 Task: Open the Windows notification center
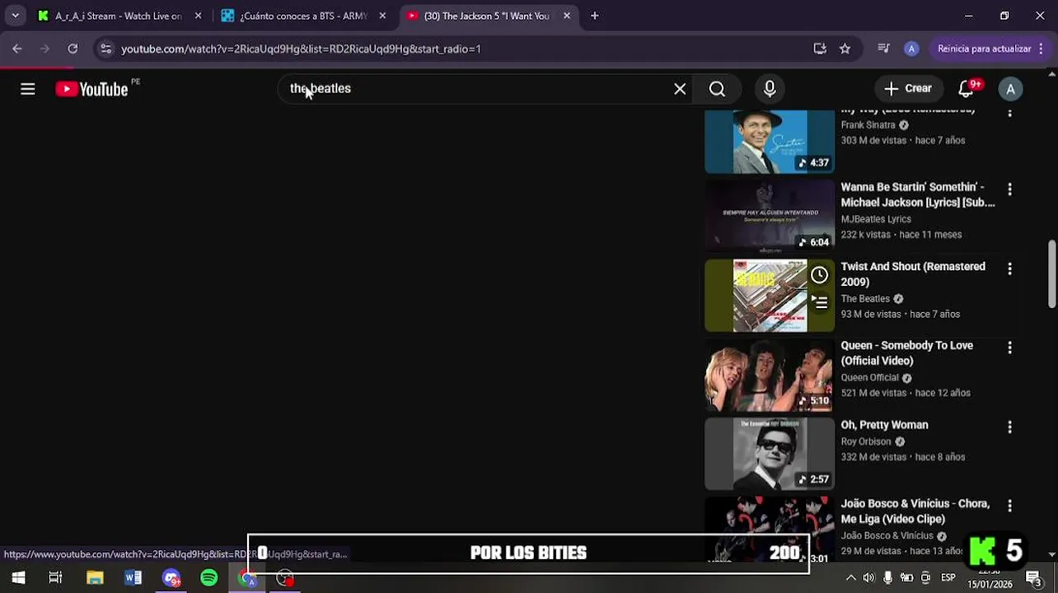pyautogui.click(x=1033, y=578)
